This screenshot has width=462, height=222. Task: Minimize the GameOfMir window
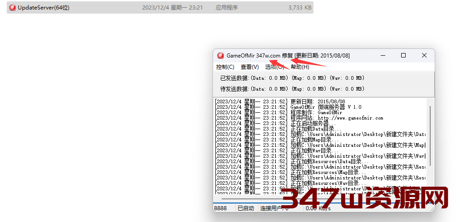click(x=383, y=55)
